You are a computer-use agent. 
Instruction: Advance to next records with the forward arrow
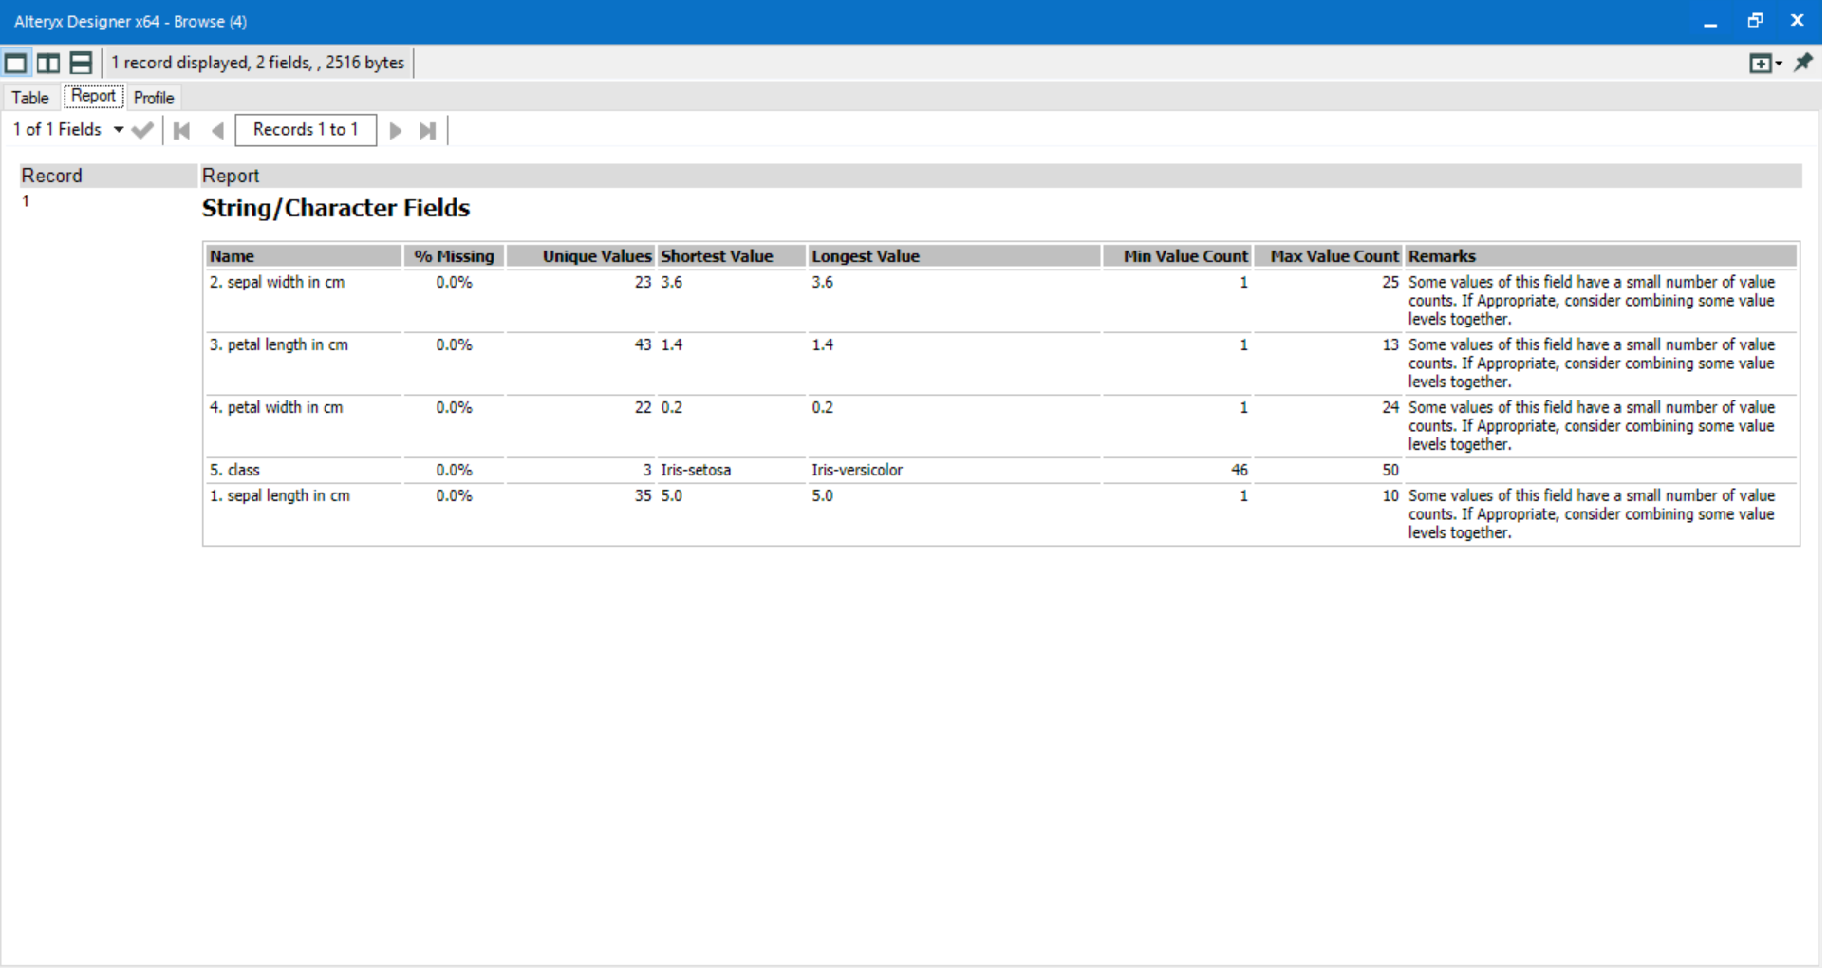[395, 130]
